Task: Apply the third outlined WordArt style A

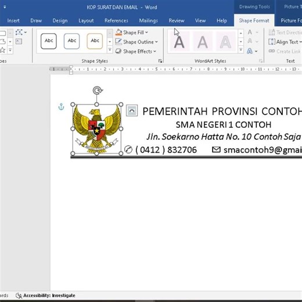Action: tap(225, 42)
